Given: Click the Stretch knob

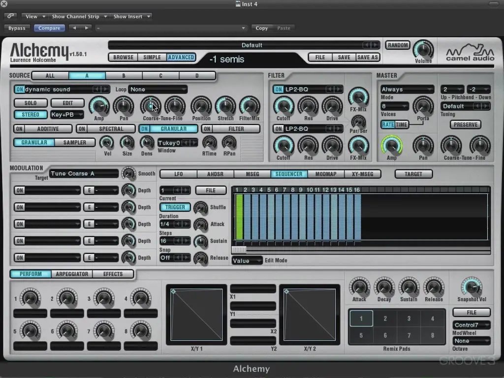Looking at the screenshot, I should 225,106.
